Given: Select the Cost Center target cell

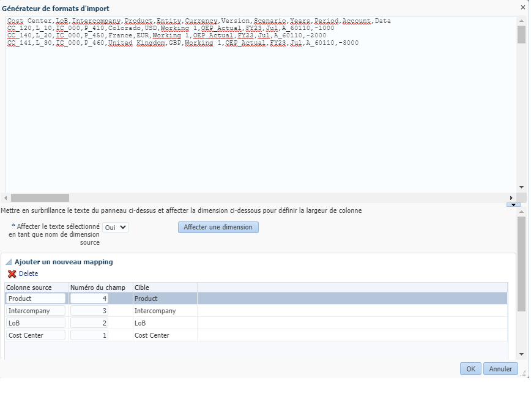Looking at the screenshot, I should [165, 335].
